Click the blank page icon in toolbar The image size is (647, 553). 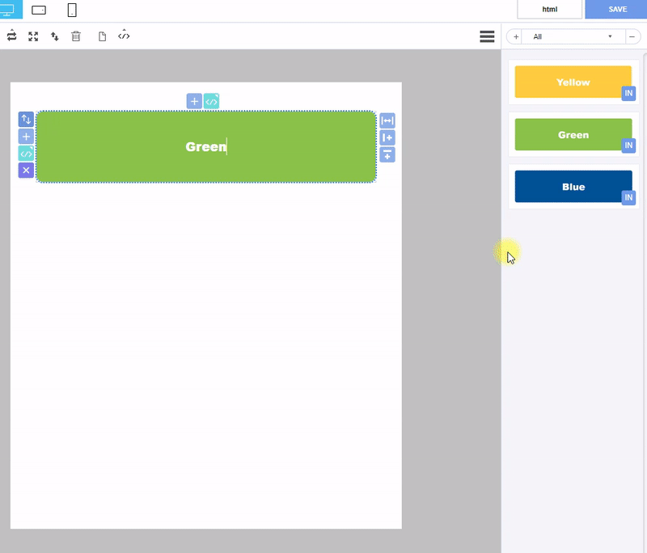102,36
